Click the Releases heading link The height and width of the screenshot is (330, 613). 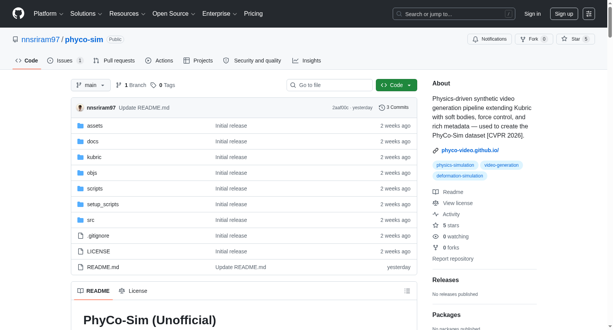[x=446, y=280]
